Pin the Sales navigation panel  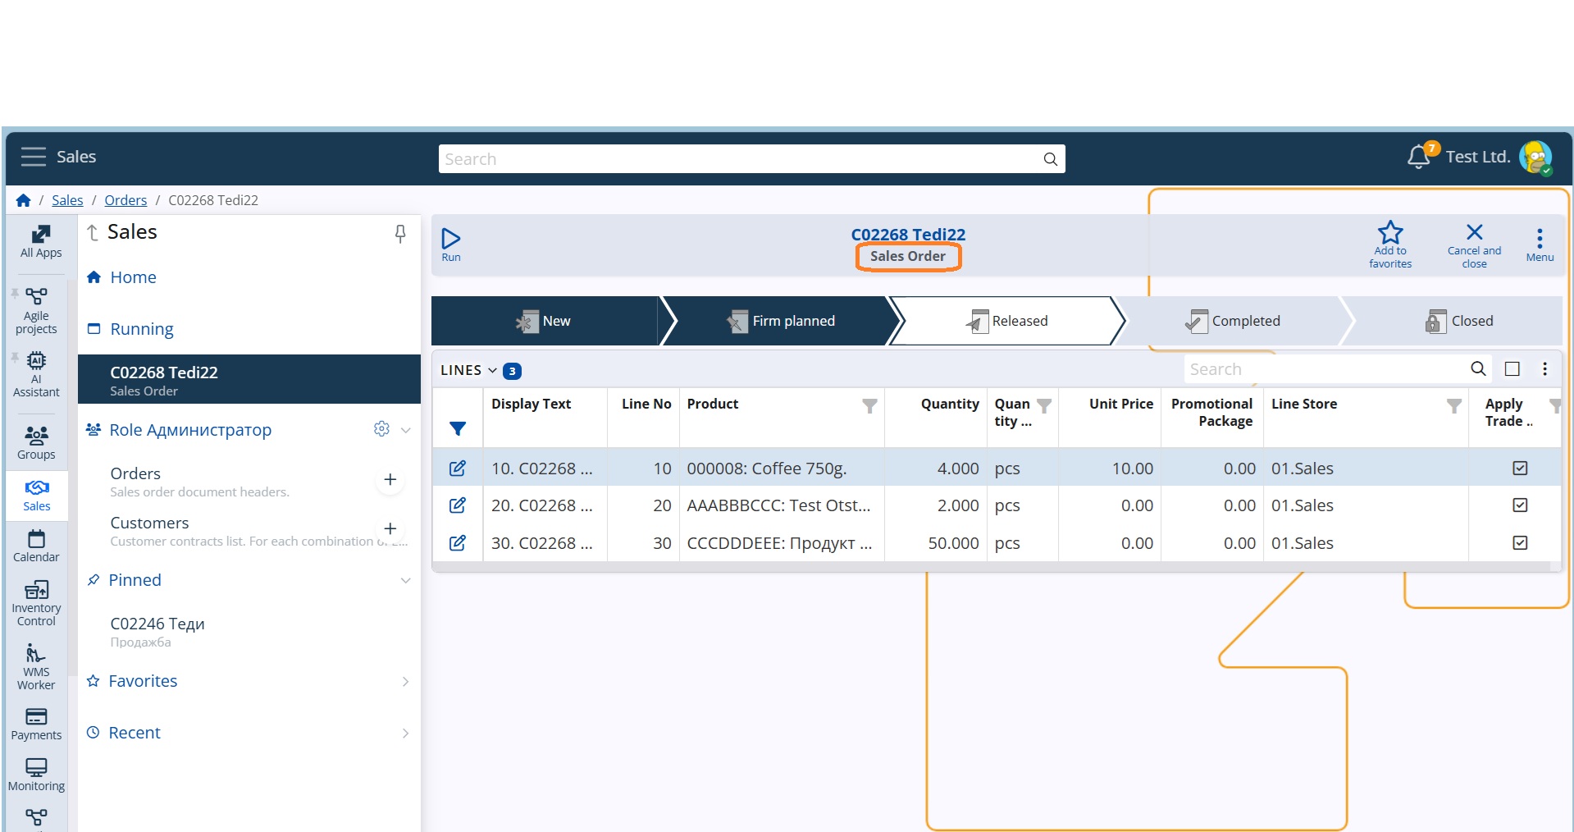pos(400,234)
